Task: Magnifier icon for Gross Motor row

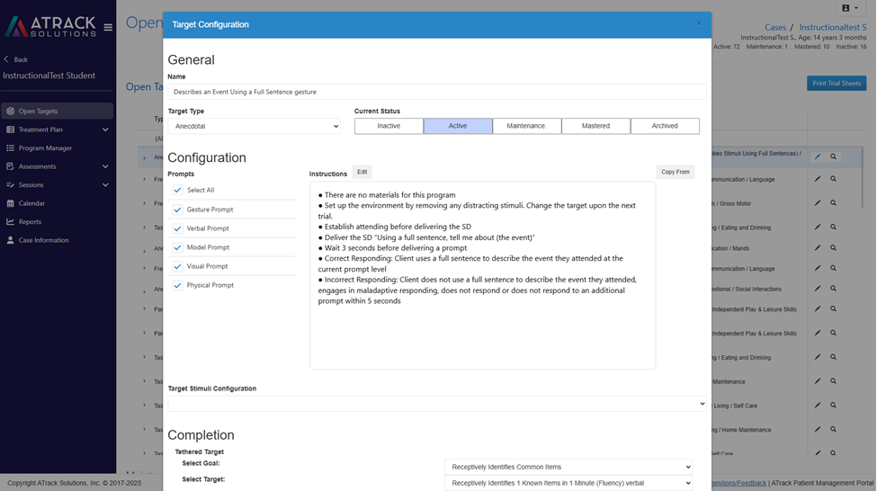Action: 833,203
